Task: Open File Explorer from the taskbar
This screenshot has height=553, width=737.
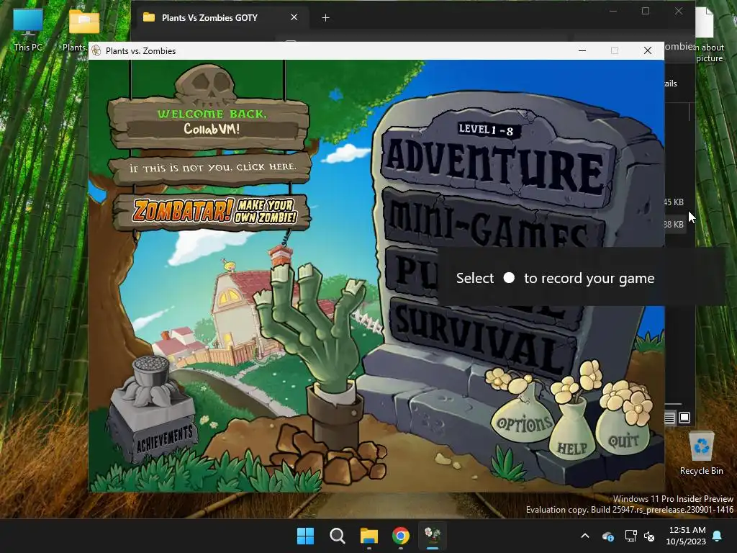Action: tap(369, 536)
